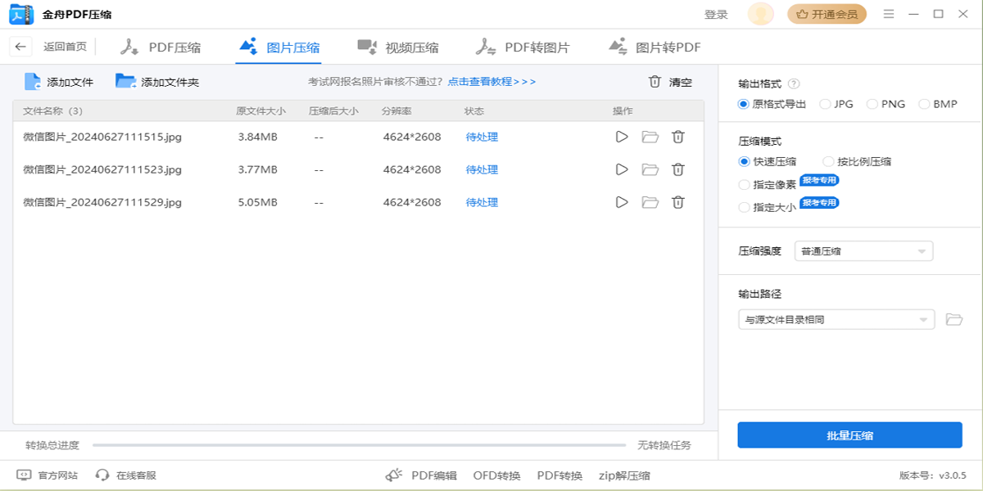Screen dimensions: 983x491
Task: Open output folder for 微信图片_20240627111523.jpg
Action: coord(650,169)
